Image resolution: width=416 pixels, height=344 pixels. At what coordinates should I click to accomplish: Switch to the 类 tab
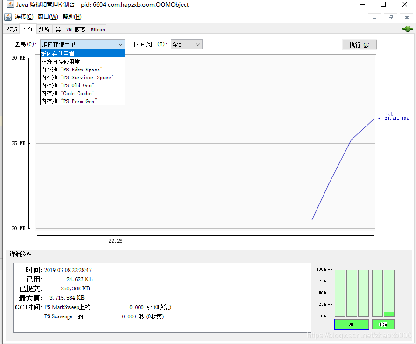58,29
